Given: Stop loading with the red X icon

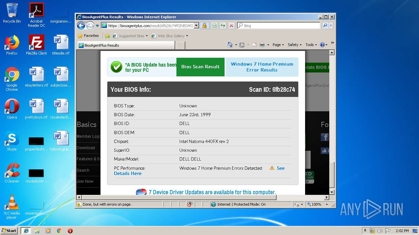Looking at the screenshot, I should click(231, 25).
